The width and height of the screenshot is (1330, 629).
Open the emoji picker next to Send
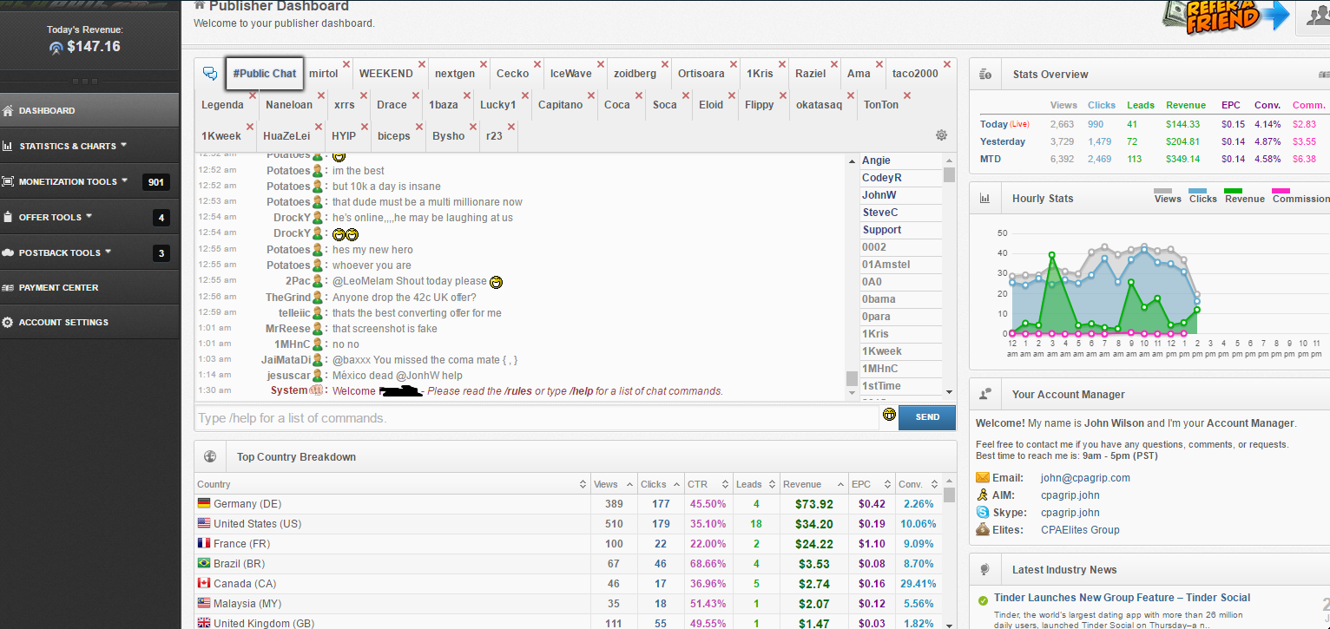click(x=889, y=416)
